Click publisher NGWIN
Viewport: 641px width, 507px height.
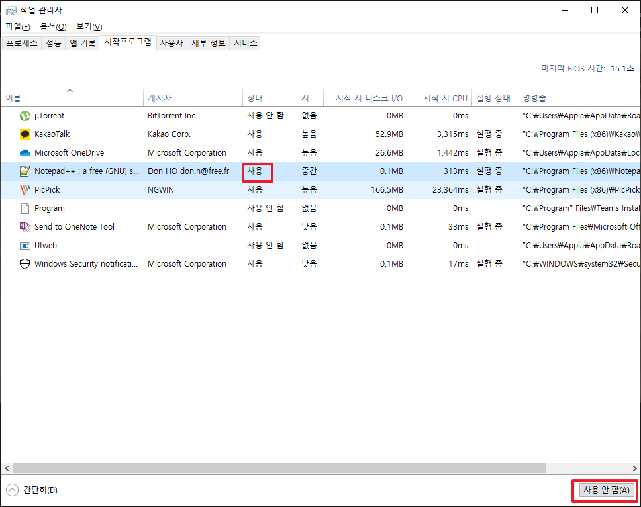pyautogui.click(x=161, y=189)
